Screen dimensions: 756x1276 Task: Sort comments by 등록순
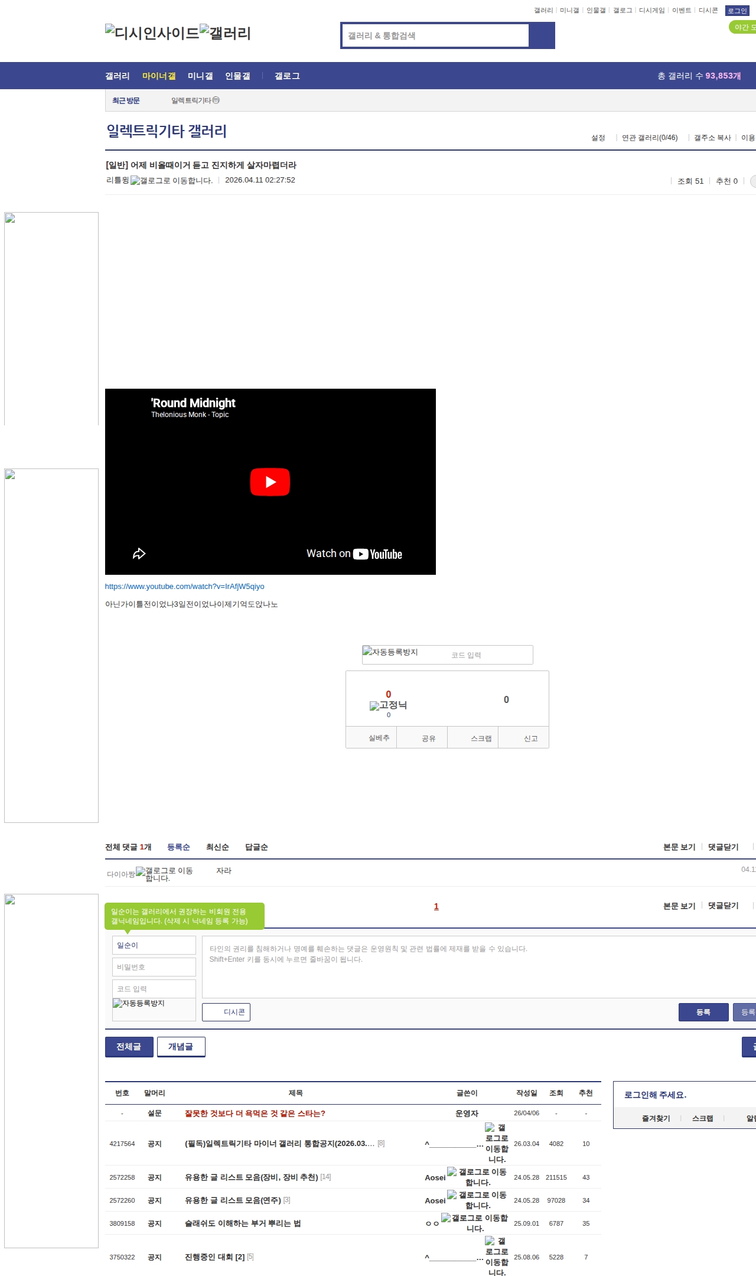point(178,847)
